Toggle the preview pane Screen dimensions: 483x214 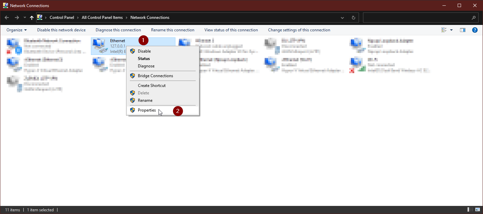pyautogui.click(x=462, y=30)
